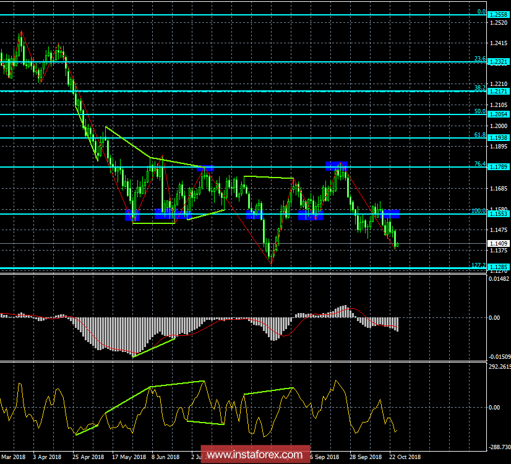Click the 28 Sep 2018 date label
511x464 pixels.
[x=364, y=457]
